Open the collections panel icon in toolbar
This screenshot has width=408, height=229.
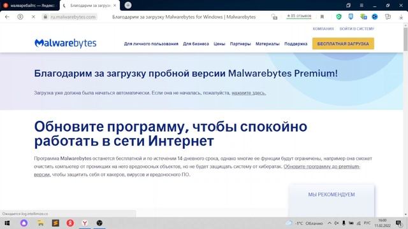pyautogui.click(x=388, y=17)
